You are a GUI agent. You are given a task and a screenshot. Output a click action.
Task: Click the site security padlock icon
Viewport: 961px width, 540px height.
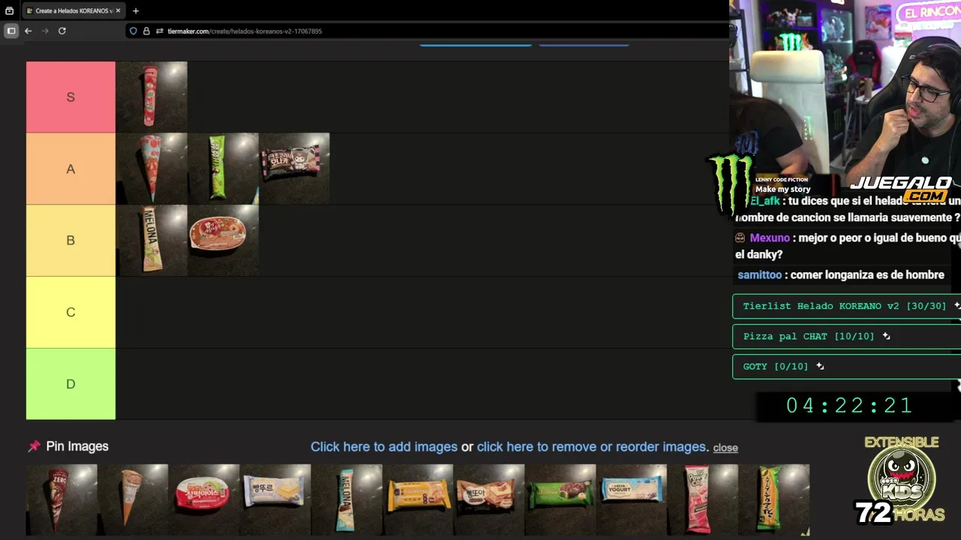146,31
